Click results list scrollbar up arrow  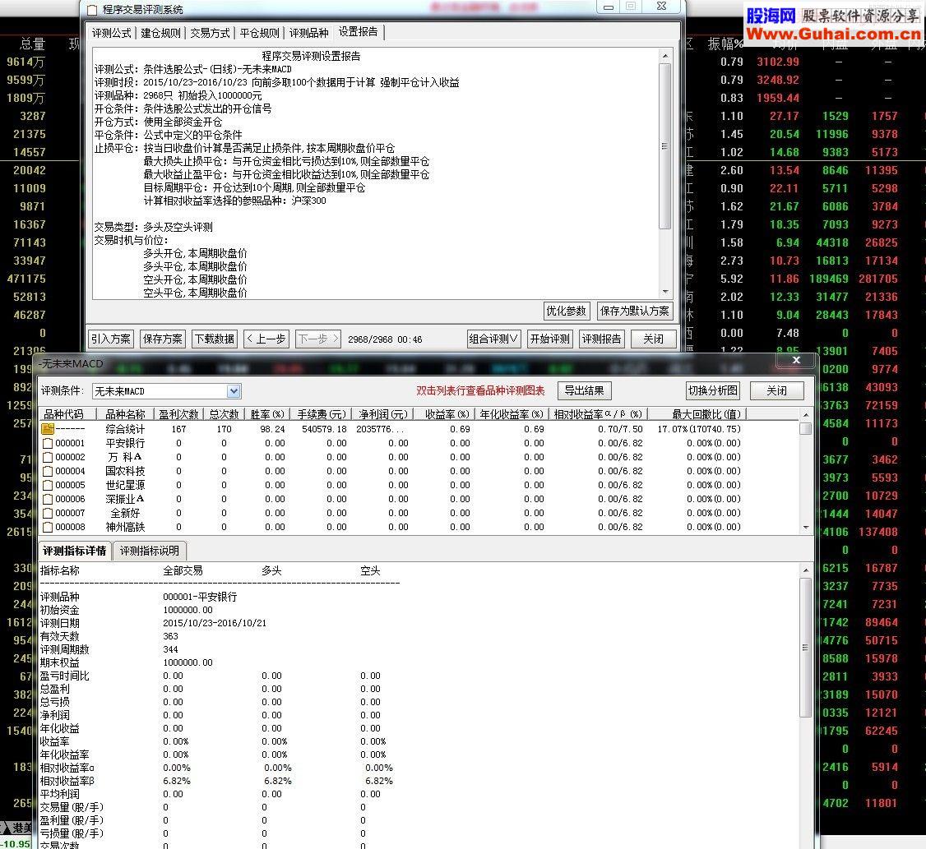(x=806, y=415)
